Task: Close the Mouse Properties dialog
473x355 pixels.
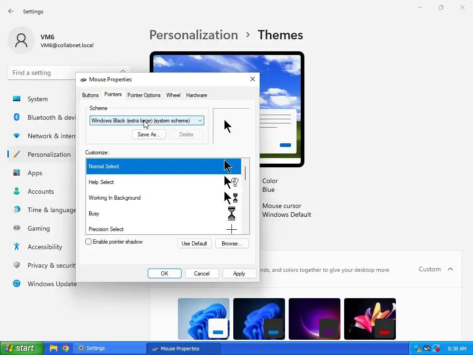Action: tap(253, 79)
